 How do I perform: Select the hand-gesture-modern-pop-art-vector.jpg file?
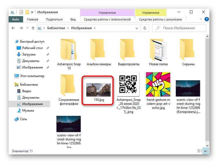[158, 91]
